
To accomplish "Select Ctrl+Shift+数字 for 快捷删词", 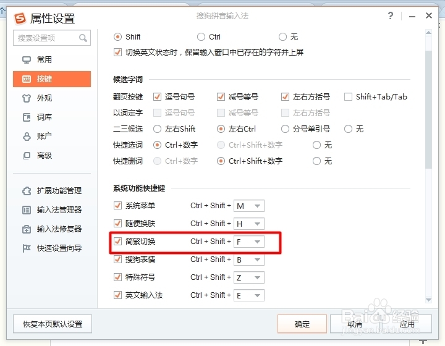I will [221, 161].
